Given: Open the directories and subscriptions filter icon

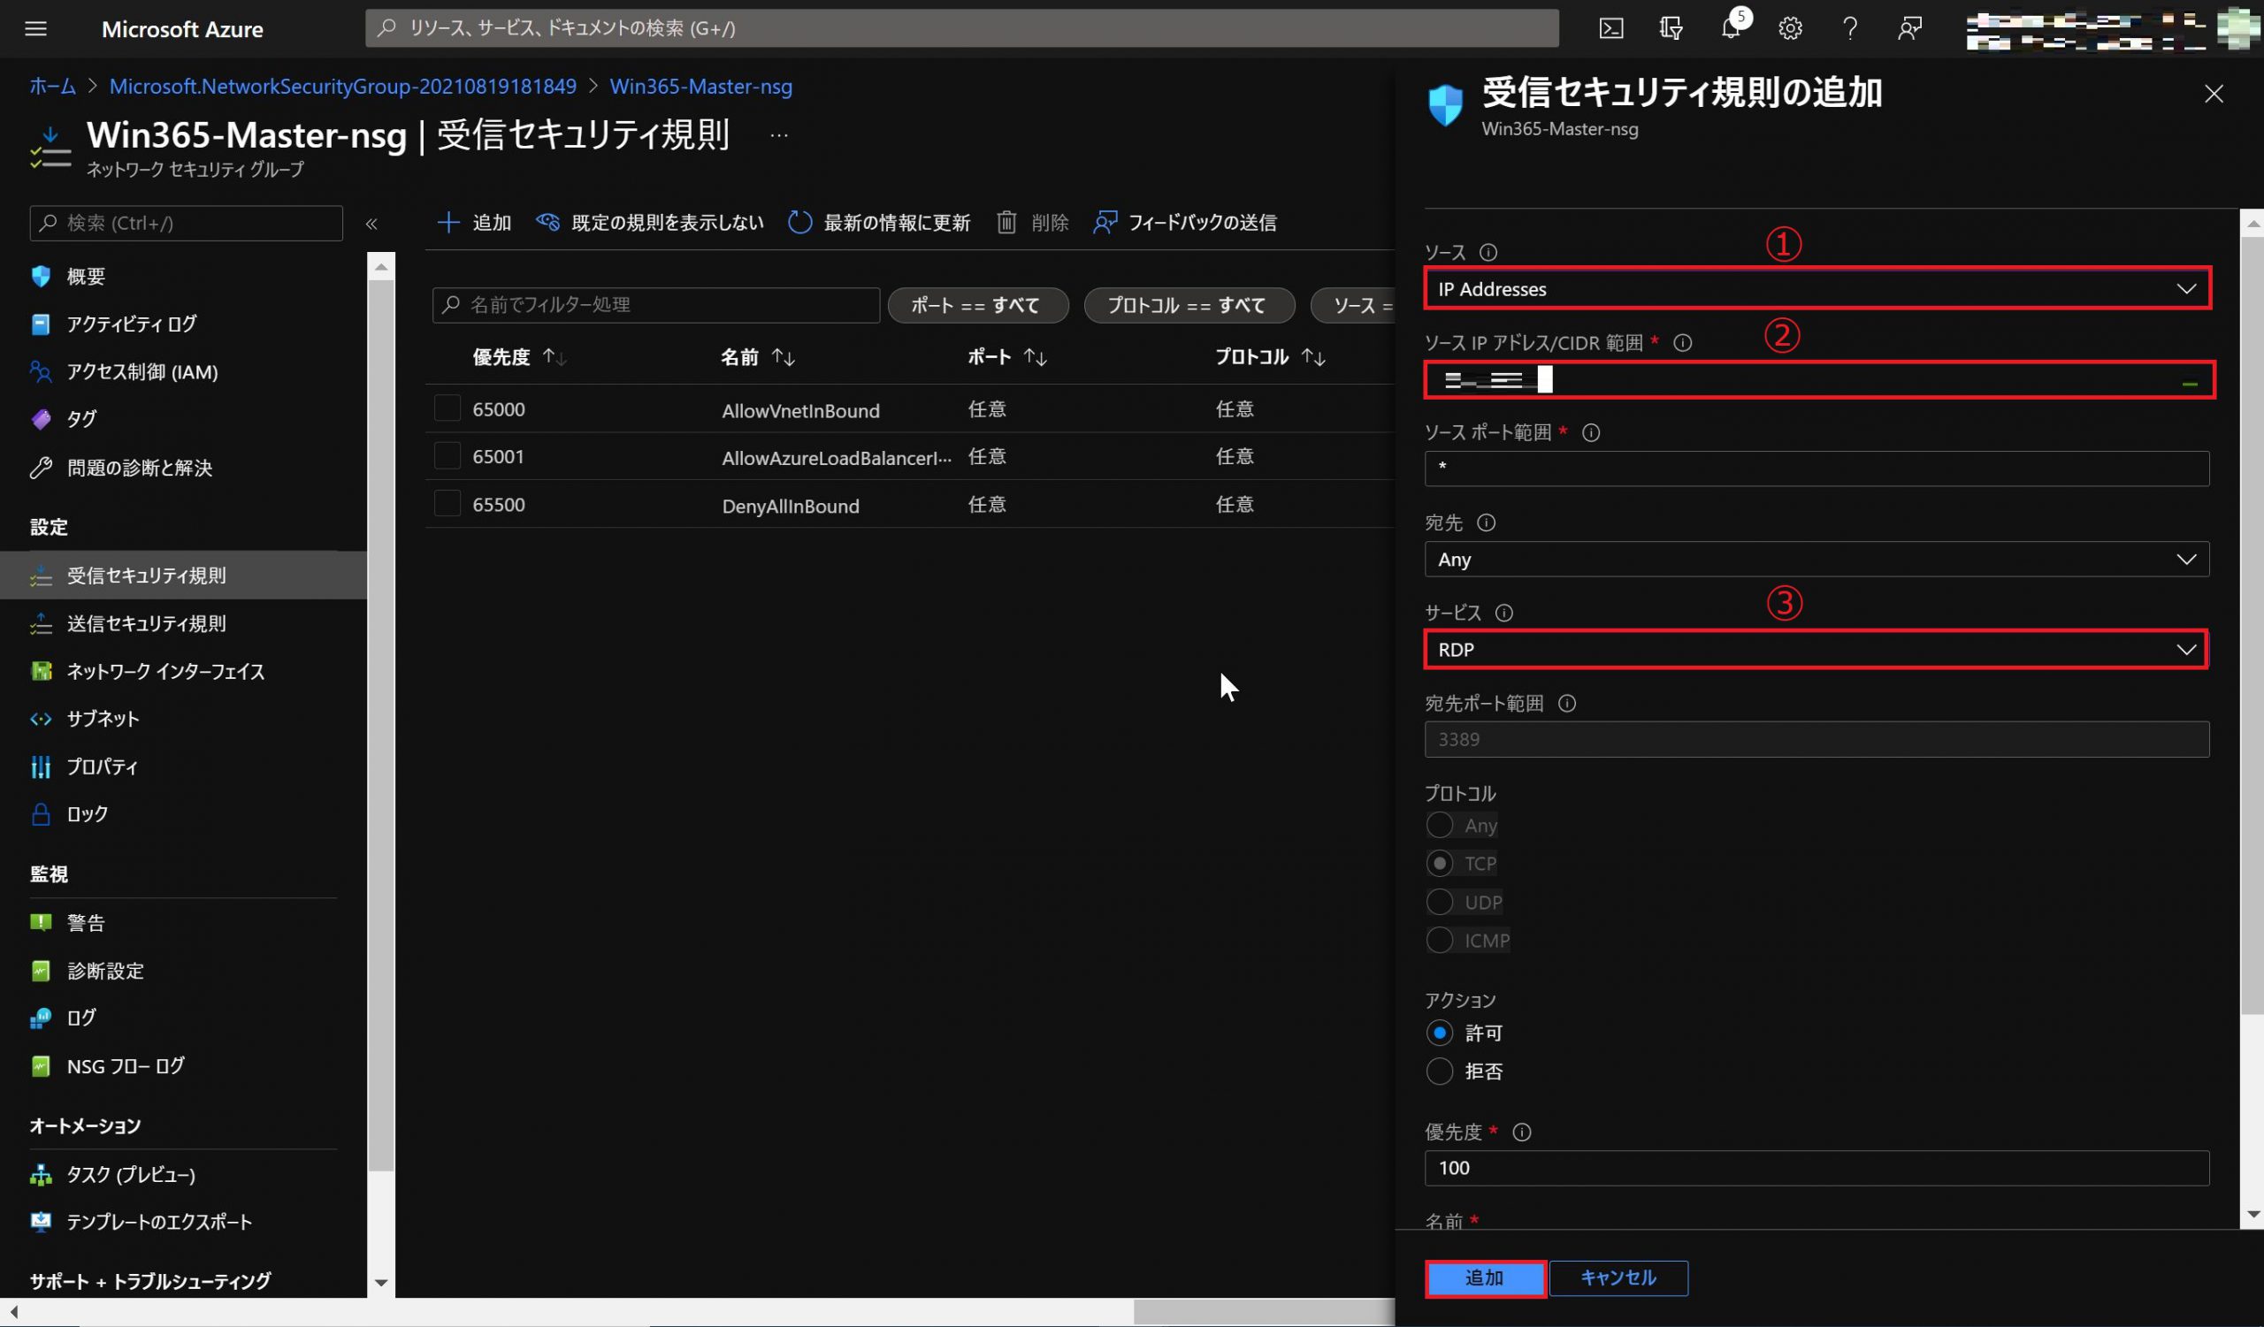Looking at the screenshot, I should click(x=1671, y=28).
